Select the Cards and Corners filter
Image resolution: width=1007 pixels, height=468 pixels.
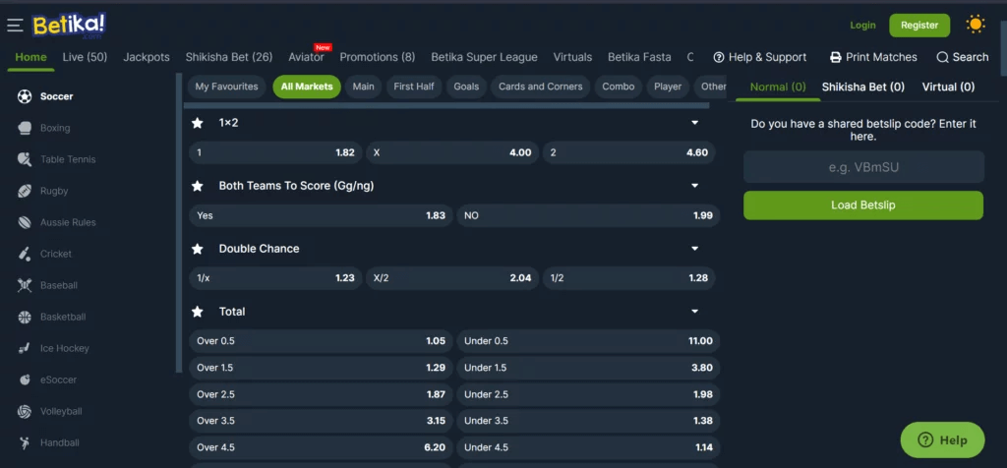coord(541,87)
